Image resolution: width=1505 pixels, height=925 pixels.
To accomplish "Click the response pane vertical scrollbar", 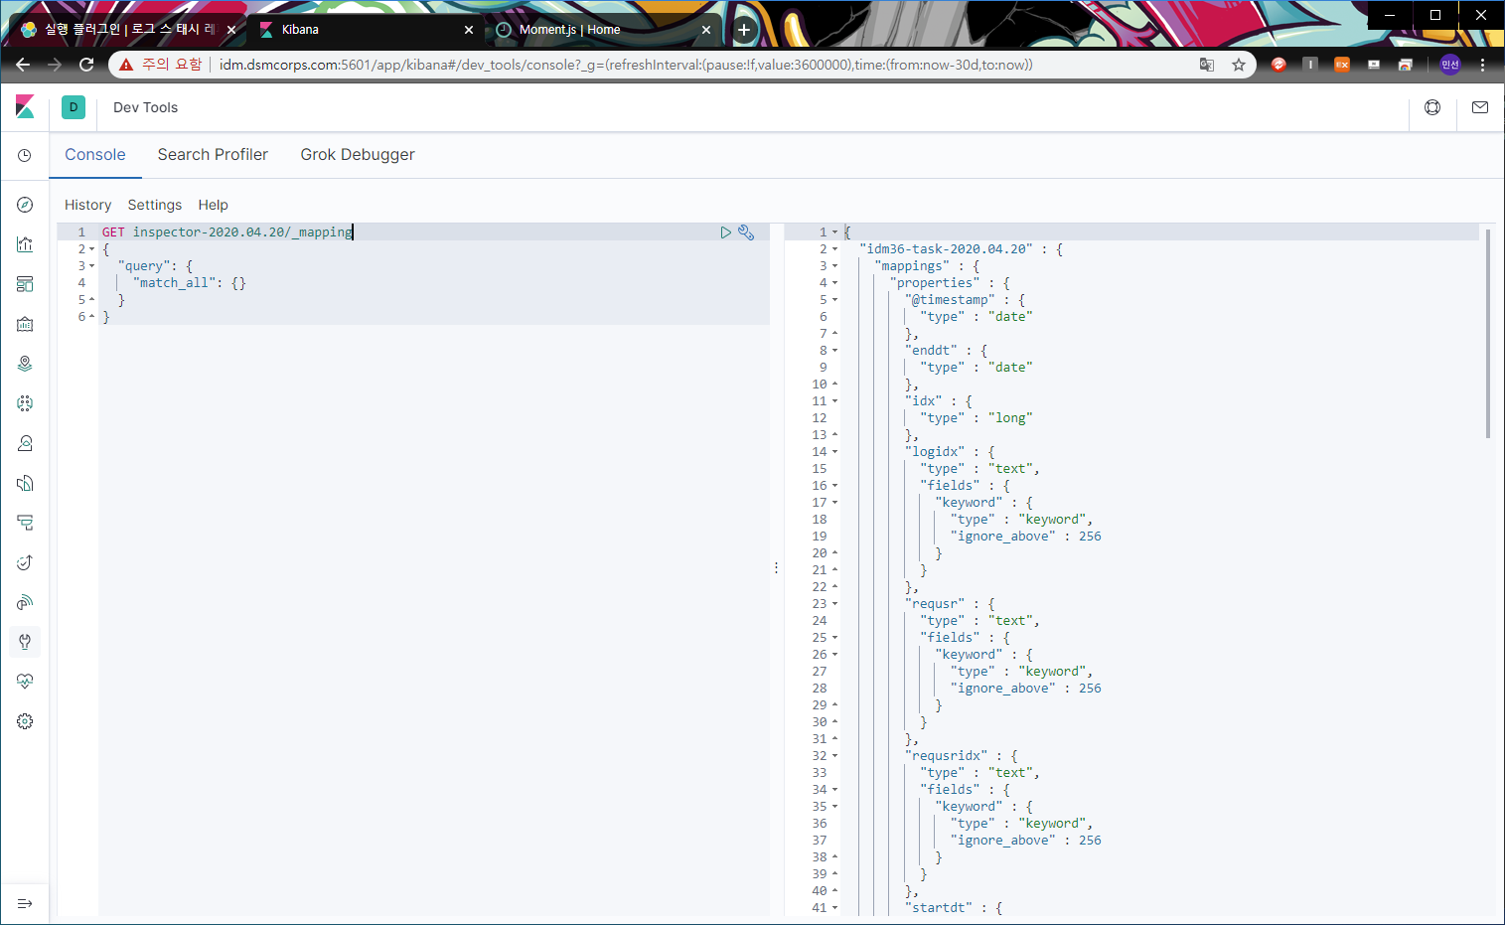I will pyautogui.click(x=1487, y=334).
